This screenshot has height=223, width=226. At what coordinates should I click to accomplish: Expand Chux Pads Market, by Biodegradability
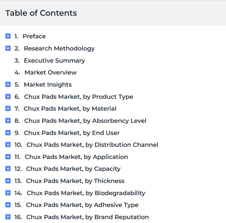pyautogui.click(x=8, y=193)
